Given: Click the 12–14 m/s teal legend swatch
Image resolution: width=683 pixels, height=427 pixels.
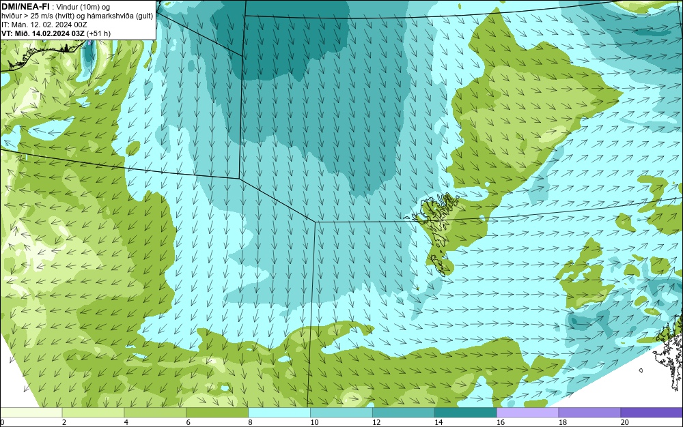Looking at the screenshot, I should tap(404, 412).
